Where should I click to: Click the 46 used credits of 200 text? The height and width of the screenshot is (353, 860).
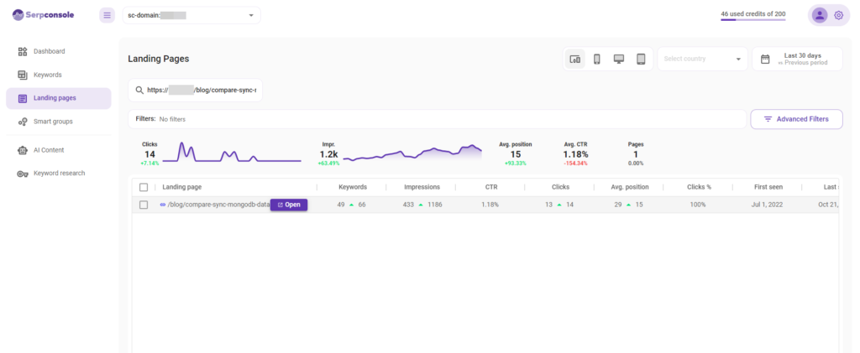coord(753,13)
